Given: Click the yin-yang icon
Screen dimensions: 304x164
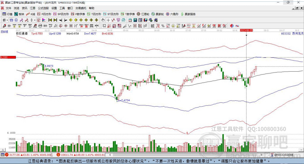Looking at the screenshot, I should point(232,26).
